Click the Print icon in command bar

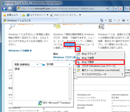[x=124, y=20]
